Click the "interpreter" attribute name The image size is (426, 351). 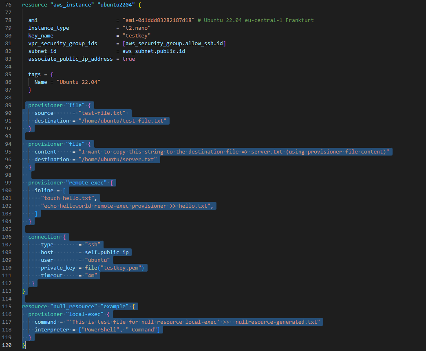pos(52,329)
